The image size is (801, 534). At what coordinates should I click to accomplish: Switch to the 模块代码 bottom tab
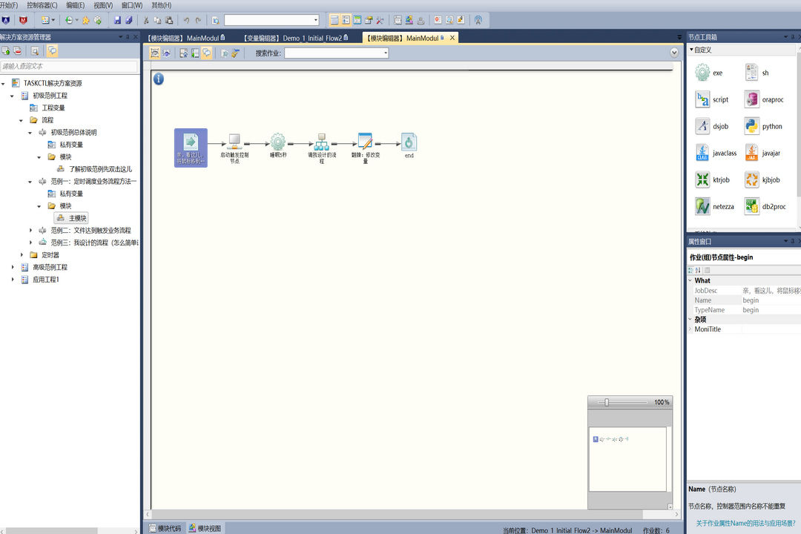pos(165,528)
